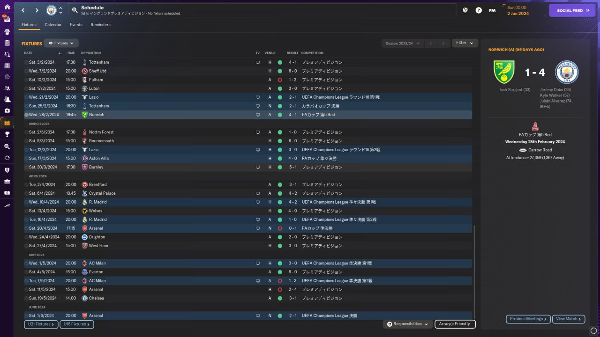Tick the Burnley fixture row selector
600x337 pixels.
pos(26,167)
